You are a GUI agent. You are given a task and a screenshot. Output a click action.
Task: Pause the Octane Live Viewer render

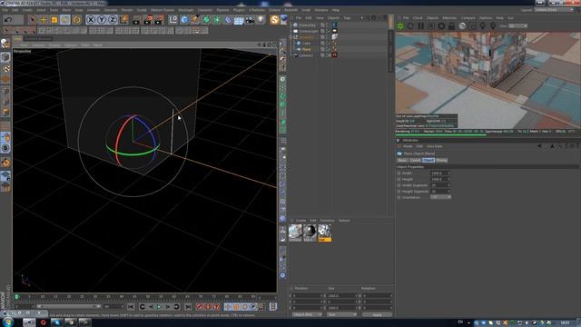(420, 26)
